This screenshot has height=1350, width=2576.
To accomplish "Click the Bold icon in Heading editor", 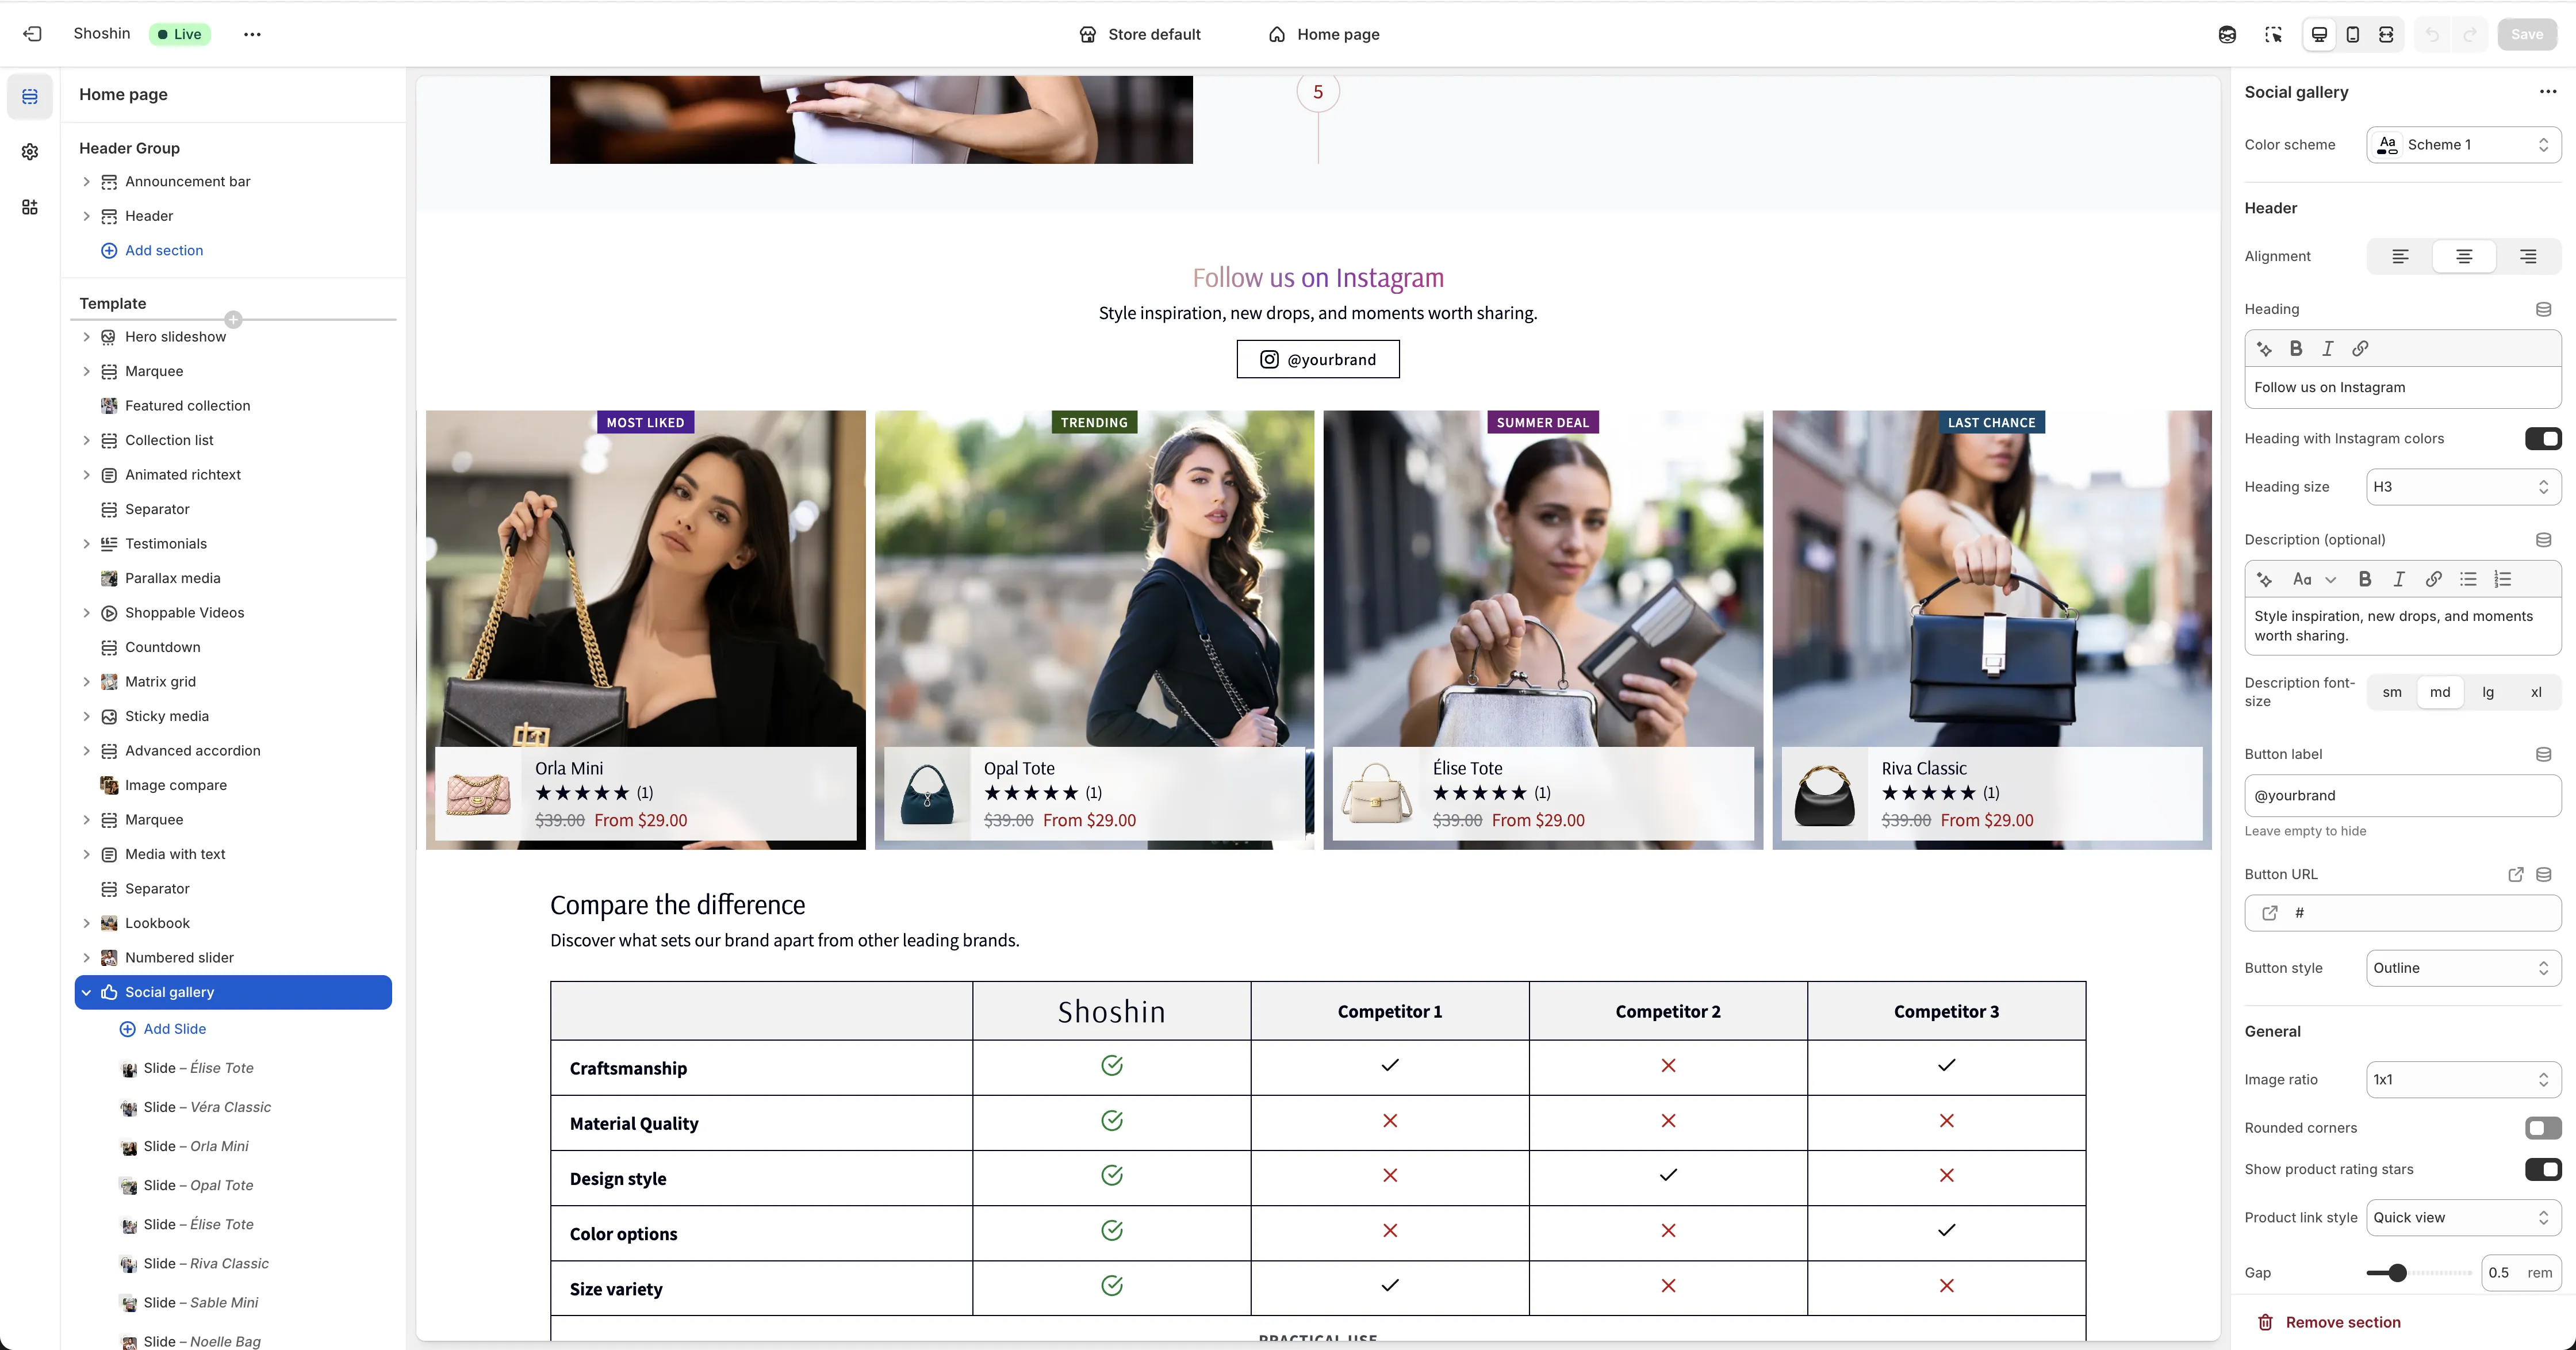I will click(2296, 348).
